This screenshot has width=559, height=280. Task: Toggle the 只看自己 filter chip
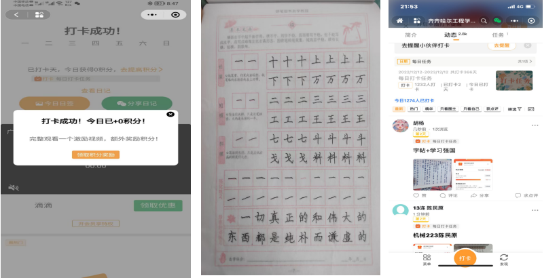point(471,108)
